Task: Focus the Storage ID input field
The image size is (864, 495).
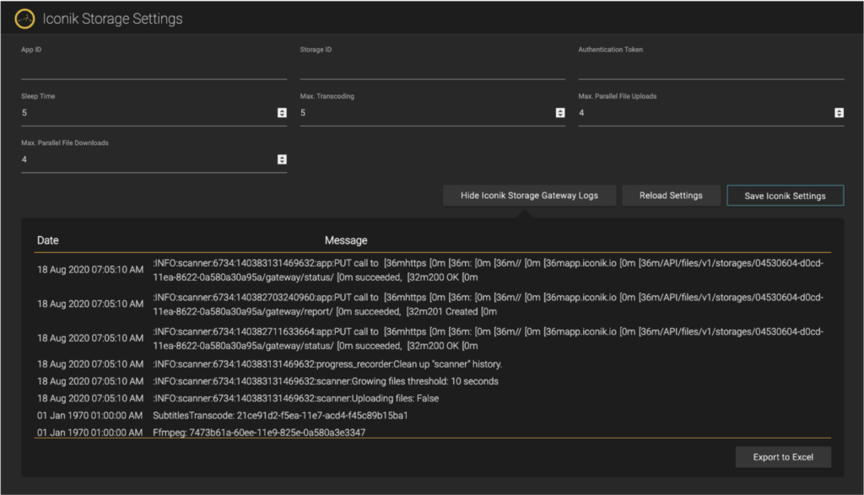Action: pos(433,67)
